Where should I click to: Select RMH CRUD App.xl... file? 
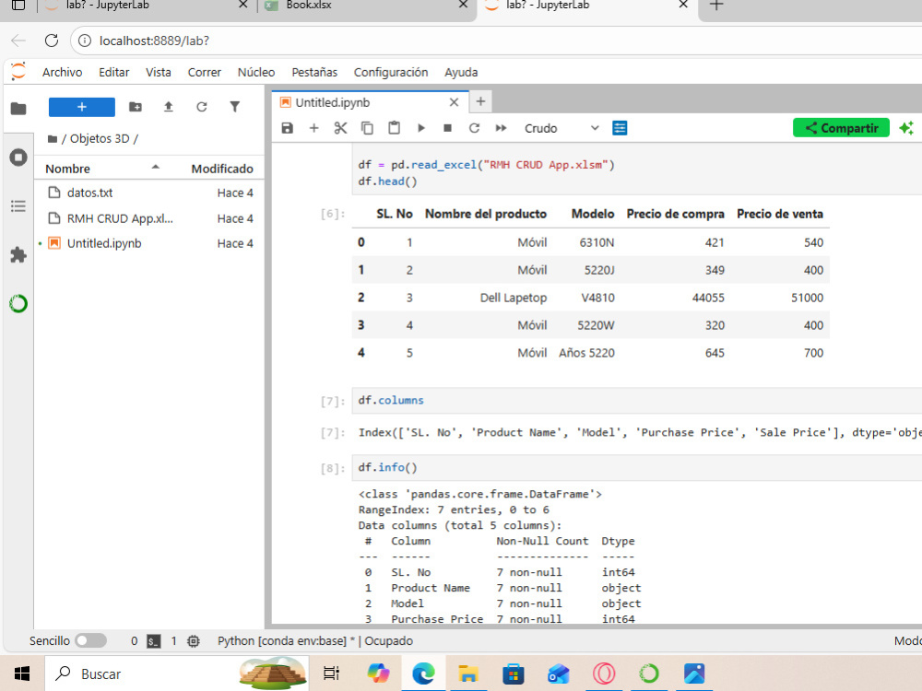pyautogui.click(x=149, y=218)
